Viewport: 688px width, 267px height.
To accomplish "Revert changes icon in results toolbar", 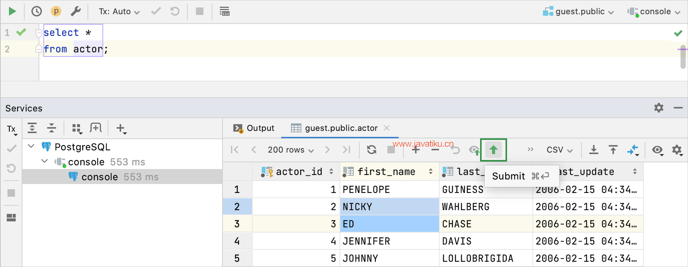I will [x=455, y=150].
